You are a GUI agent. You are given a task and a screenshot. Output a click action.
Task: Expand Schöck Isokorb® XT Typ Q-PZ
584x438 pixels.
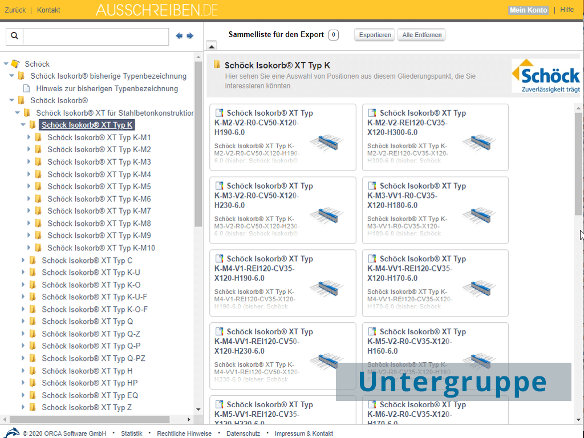(x=23, y=358)
